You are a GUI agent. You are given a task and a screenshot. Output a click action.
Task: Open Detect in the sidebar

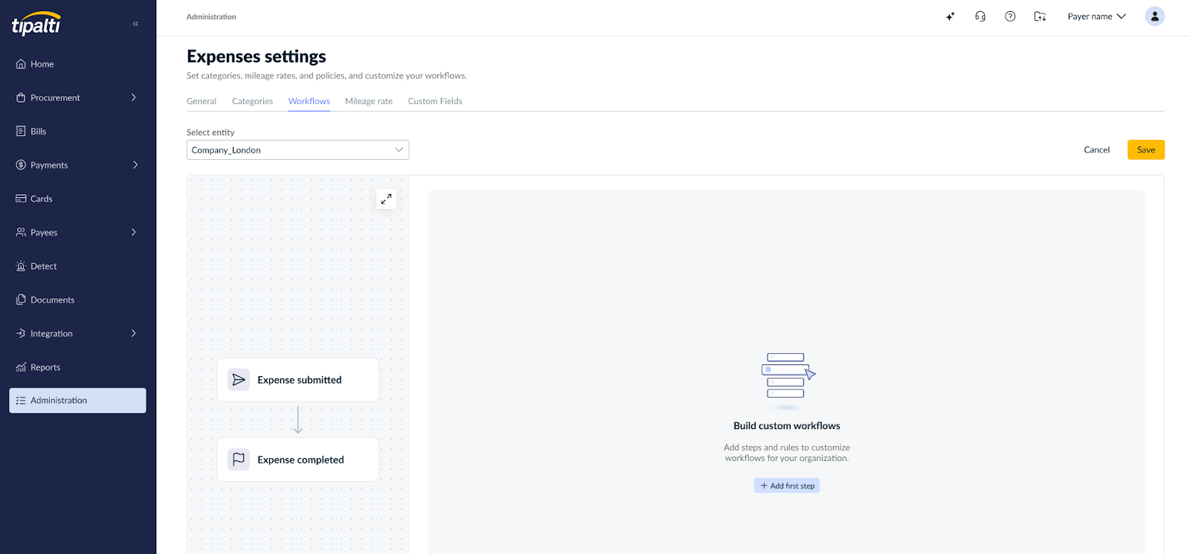[43, 266]
